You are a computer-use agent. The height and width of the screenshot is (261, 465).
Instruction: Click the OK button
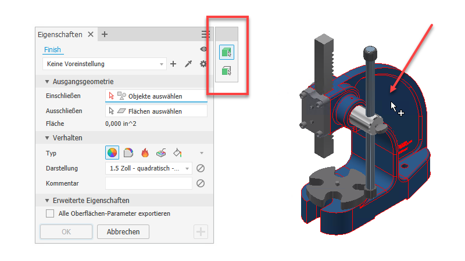(x=66, y=231)
